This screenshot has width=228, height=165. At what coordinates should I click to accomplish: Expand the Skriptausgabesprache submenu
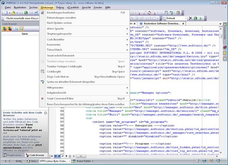click(84, 34)
